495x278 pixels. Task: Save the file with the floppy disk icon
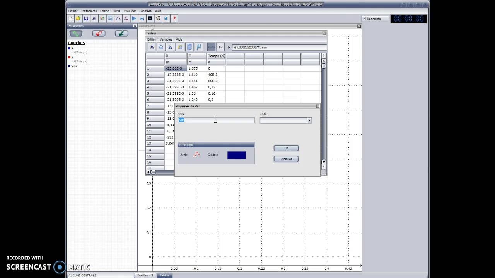(x=86, y=19)
